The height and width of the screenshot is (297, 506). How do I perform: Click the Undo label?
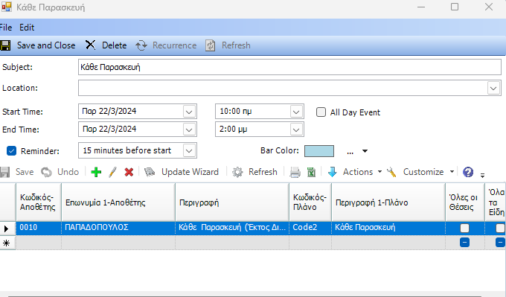tap(68, 172)
